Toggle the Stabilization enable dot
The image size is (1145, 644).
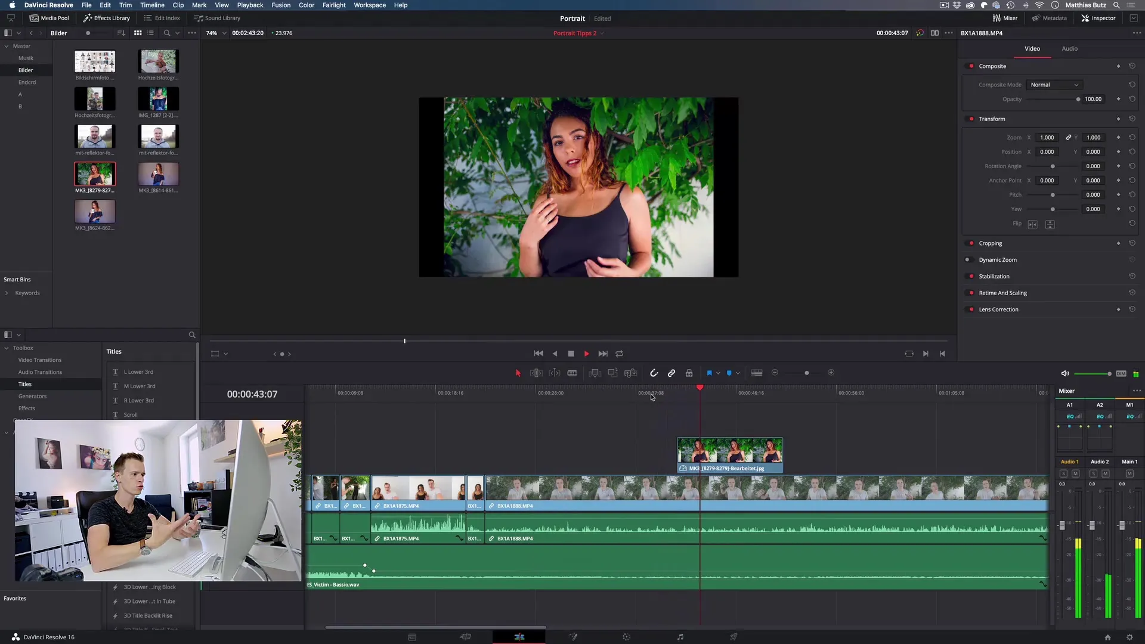pyautogui.click(x=971, y=277)
